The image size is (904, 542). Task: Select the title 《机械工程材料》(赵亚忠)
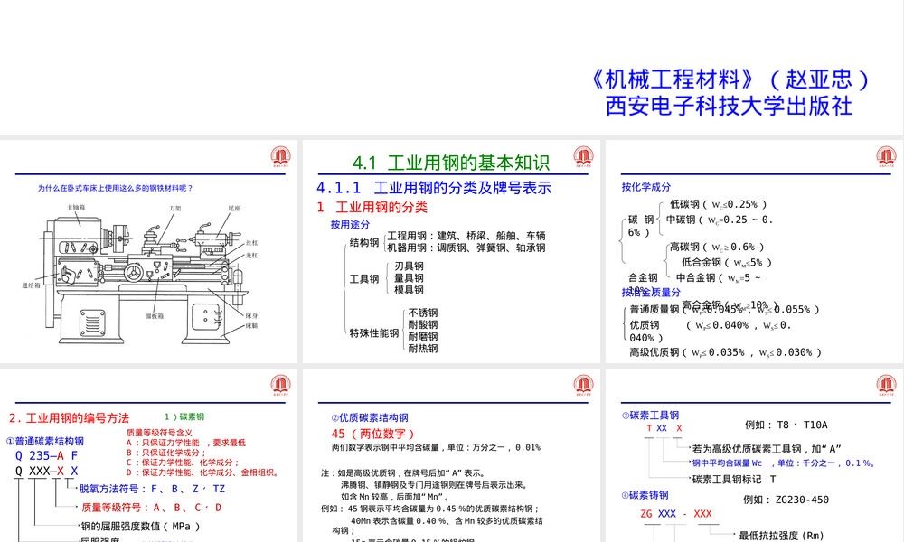[x=729, y=79]
